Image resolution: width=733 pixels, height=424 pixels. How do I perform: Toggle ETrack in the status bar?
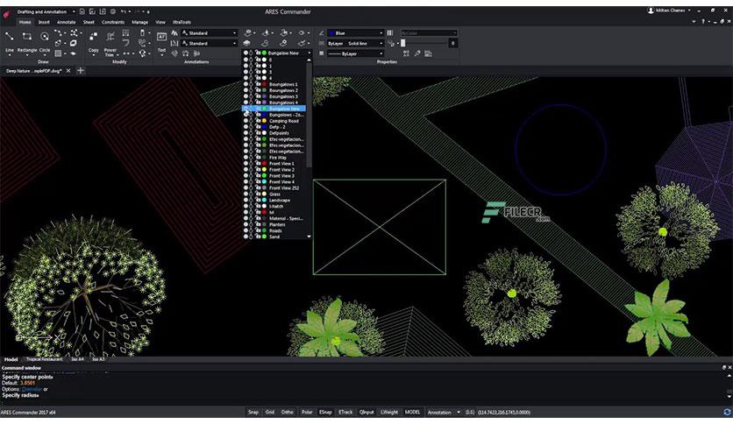tap(345, 412)
